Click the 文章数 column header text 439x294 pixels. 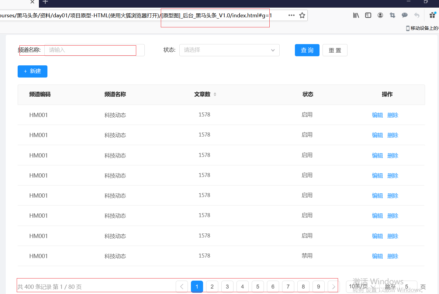[202, 94]
